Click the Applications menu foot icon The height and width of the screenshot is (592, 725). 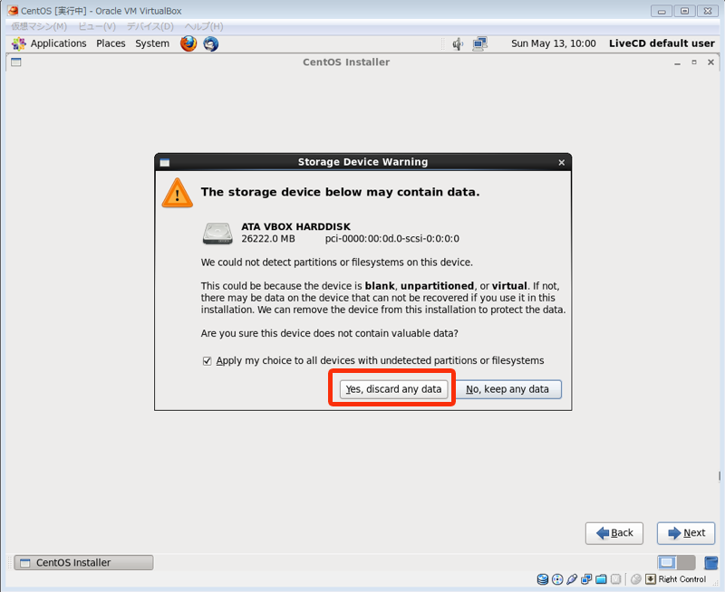tap(18, 43)
